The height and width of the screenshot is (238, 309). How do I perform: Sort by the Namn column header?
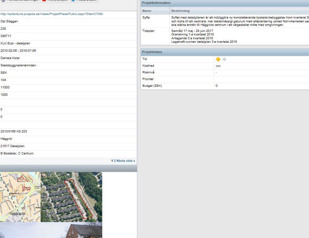pos(155,11)
